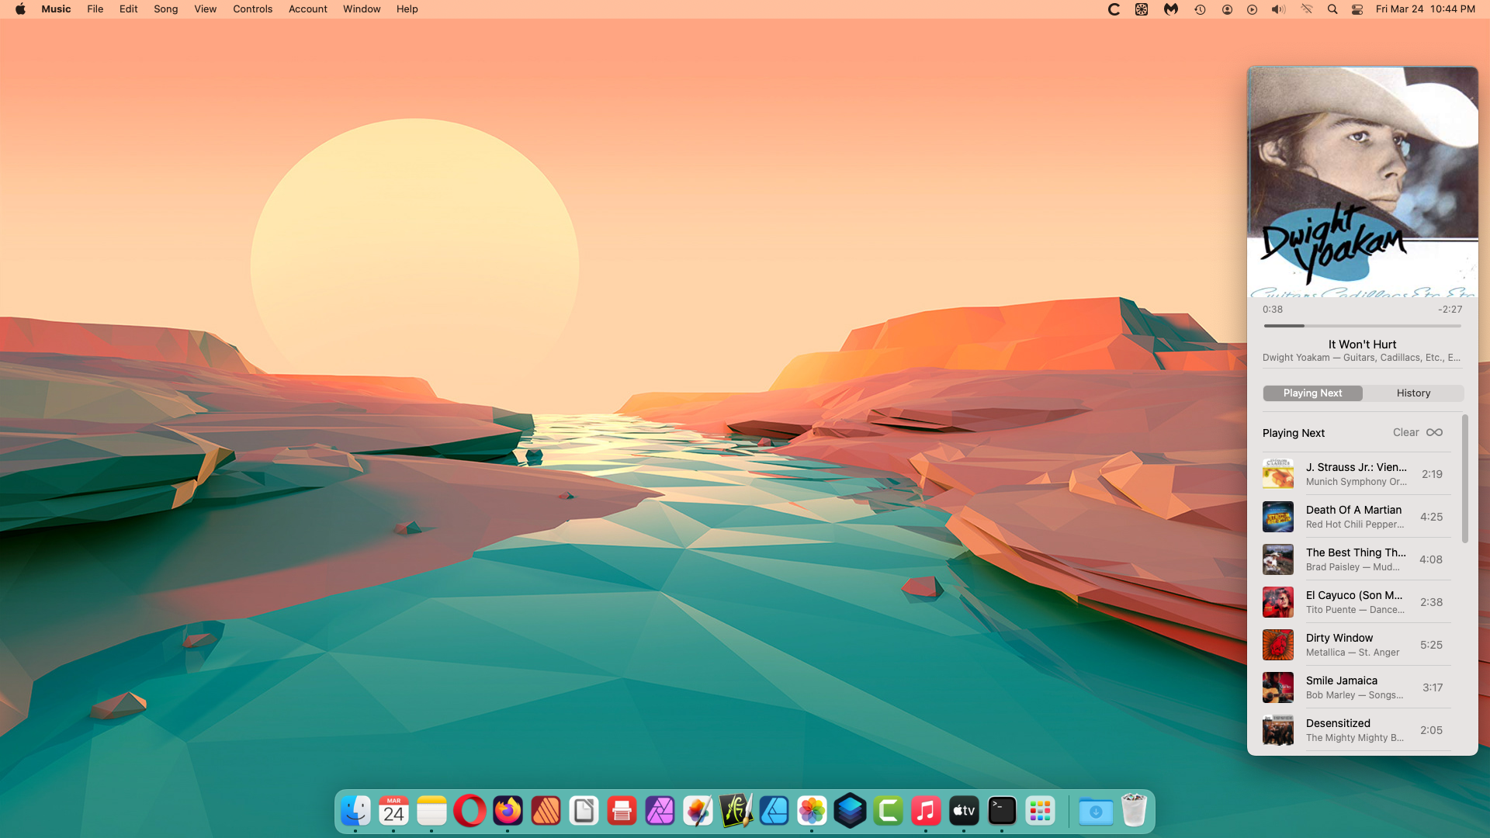Open the Downloads folder stack in the Dock
1490x838 pixels.
point(1096,812)
